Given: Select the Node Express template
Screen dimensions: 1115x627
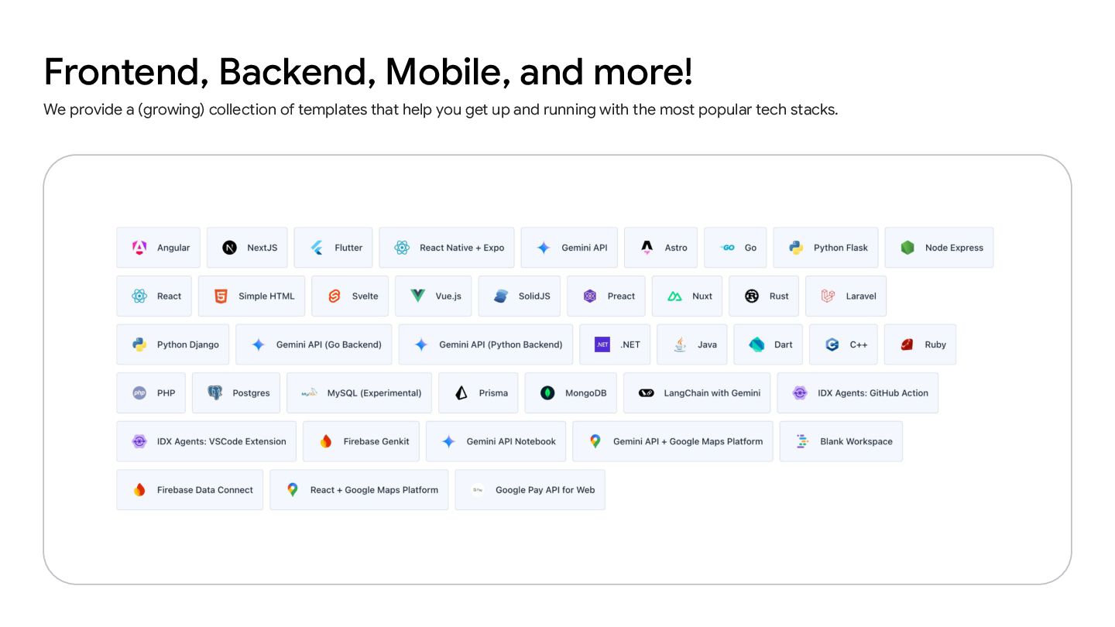Looking at the screenshot, I should (x=939, y=248).
